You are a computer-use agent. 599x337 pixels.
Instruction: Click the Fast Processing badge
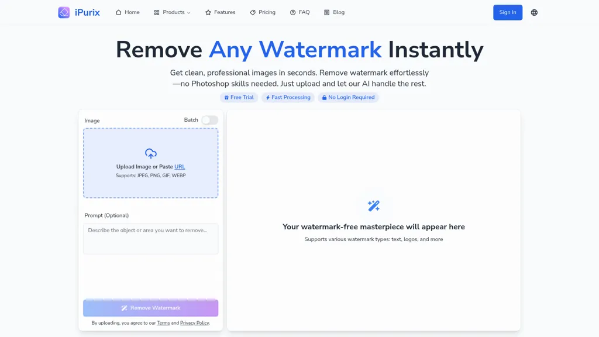[288, 98]
